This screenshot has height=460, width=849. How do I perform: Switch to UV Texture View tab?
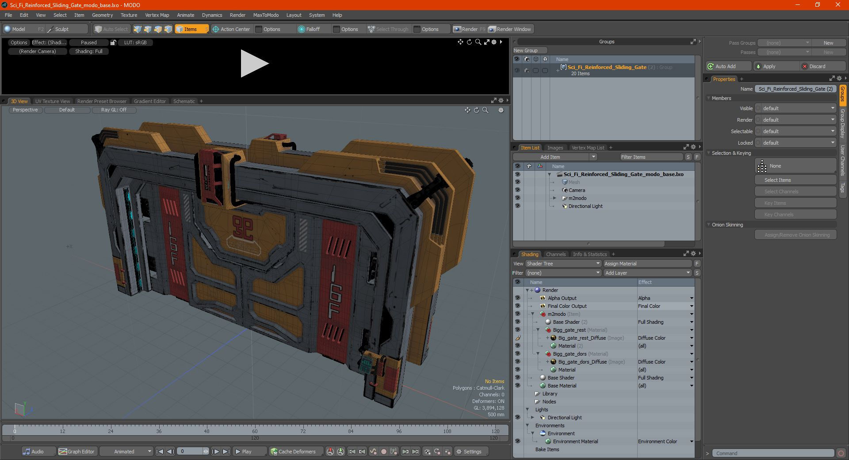click(53, 101)
